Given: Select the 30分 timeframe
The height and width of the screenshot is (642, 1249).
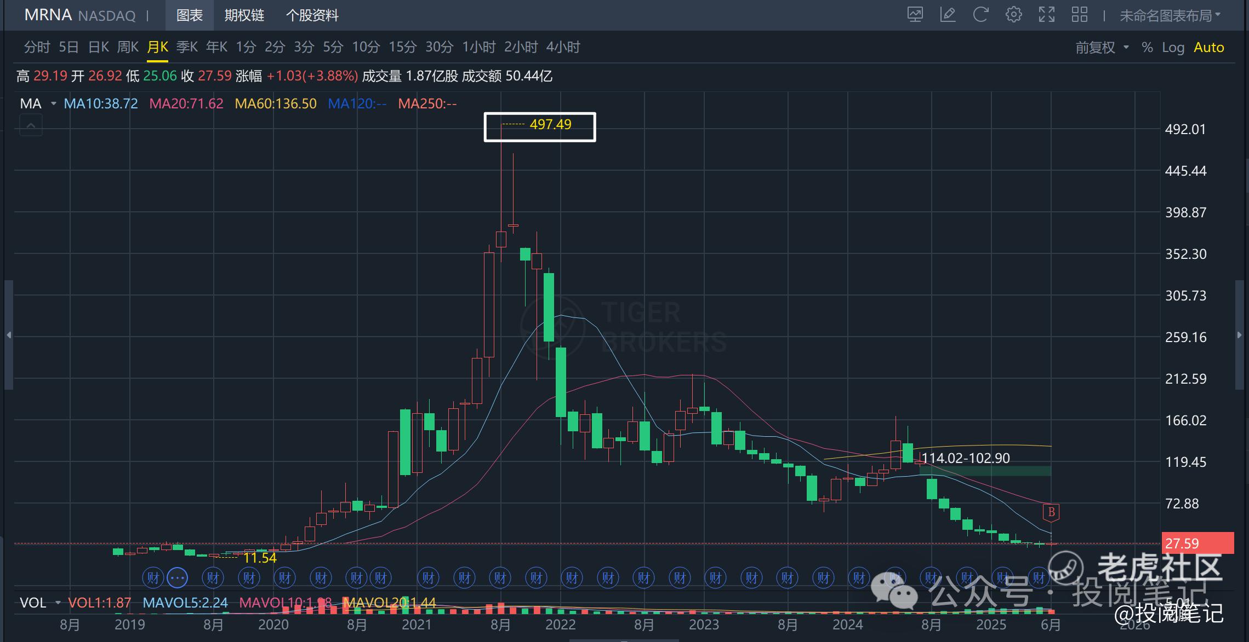Looking at the screenshot, I should [440, 47].
